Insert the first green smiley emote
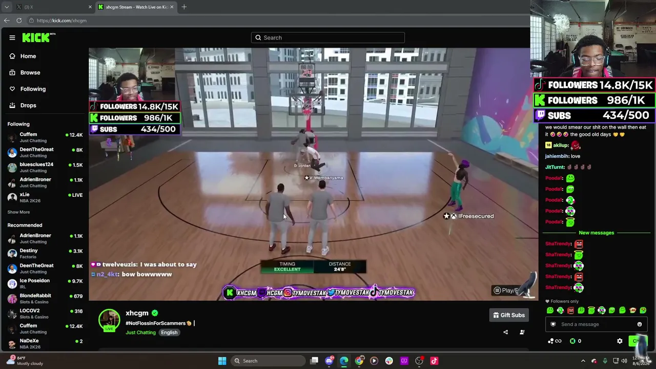656x369 pixels. pos(550,310)
